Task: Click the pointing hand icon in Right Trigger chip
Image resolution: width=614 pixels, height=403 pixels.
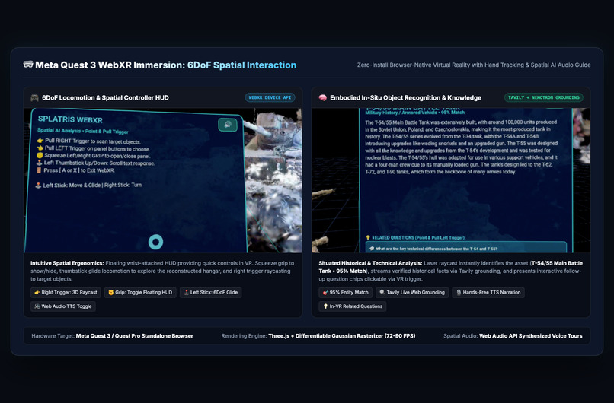Action: (x=37, y=293)
